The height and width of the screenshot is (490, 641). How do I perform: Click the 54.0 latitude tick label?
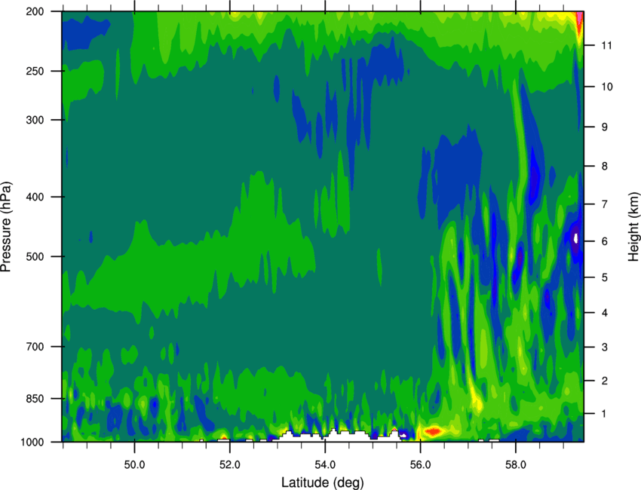325,465
